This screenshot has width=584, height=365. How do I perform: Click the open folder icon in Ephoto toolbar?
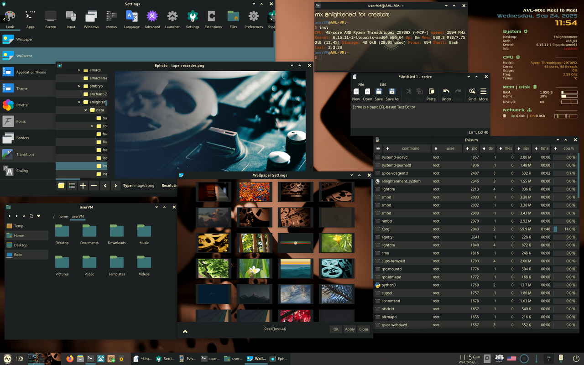[62, 186]
